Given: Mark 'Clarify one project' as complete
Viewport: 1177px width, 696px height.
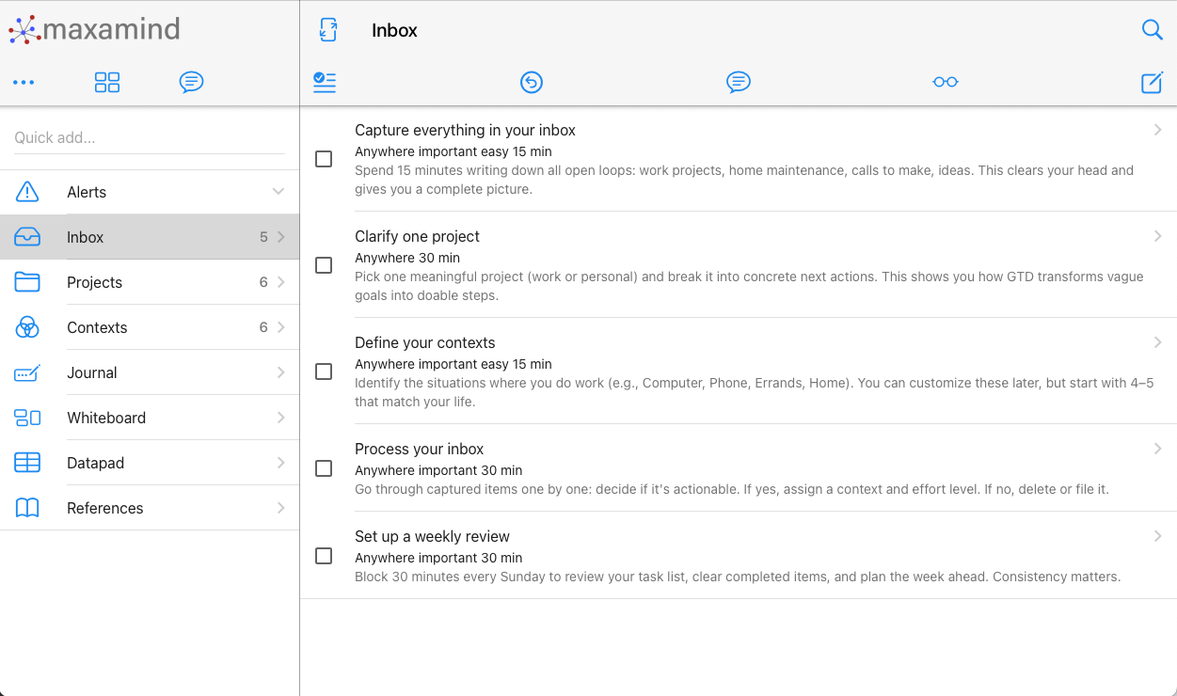Looking at the screenshot, I should click(x=324, y=265).
